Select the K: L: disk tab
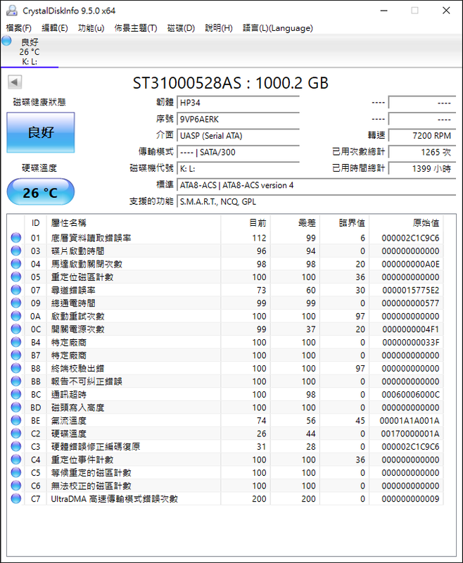The width and height of the screenshot is (463, 563). pyautogui.click(x=30, y=51)
